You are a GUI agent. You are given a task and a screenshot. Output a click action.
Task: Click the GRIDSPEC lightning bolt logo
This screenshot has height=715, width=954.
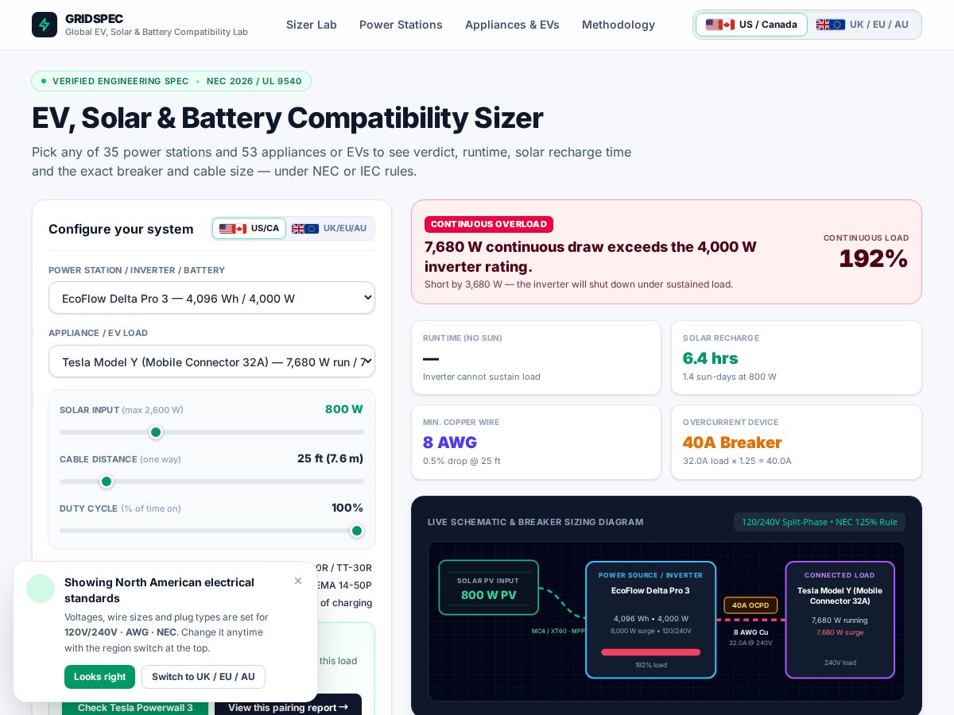[x=45, y=25]
